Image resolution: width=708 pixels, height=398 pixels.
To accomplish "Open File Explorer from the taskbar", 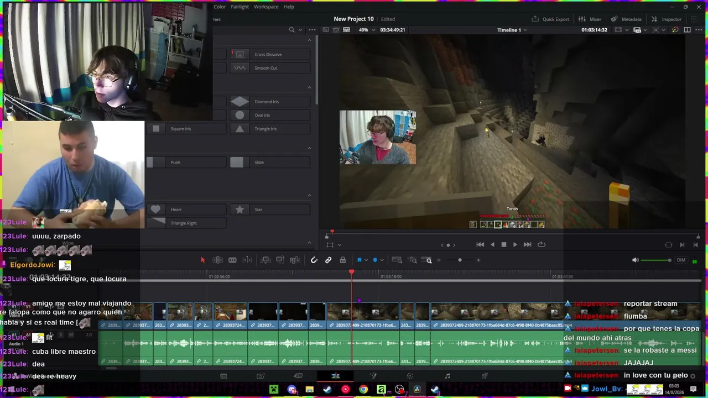I will point(310,390).
